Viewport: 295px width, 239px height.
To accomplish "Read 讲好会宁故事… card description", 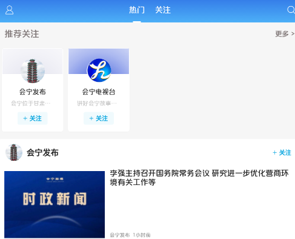I will pyautogui.click(x=97, y=103).
